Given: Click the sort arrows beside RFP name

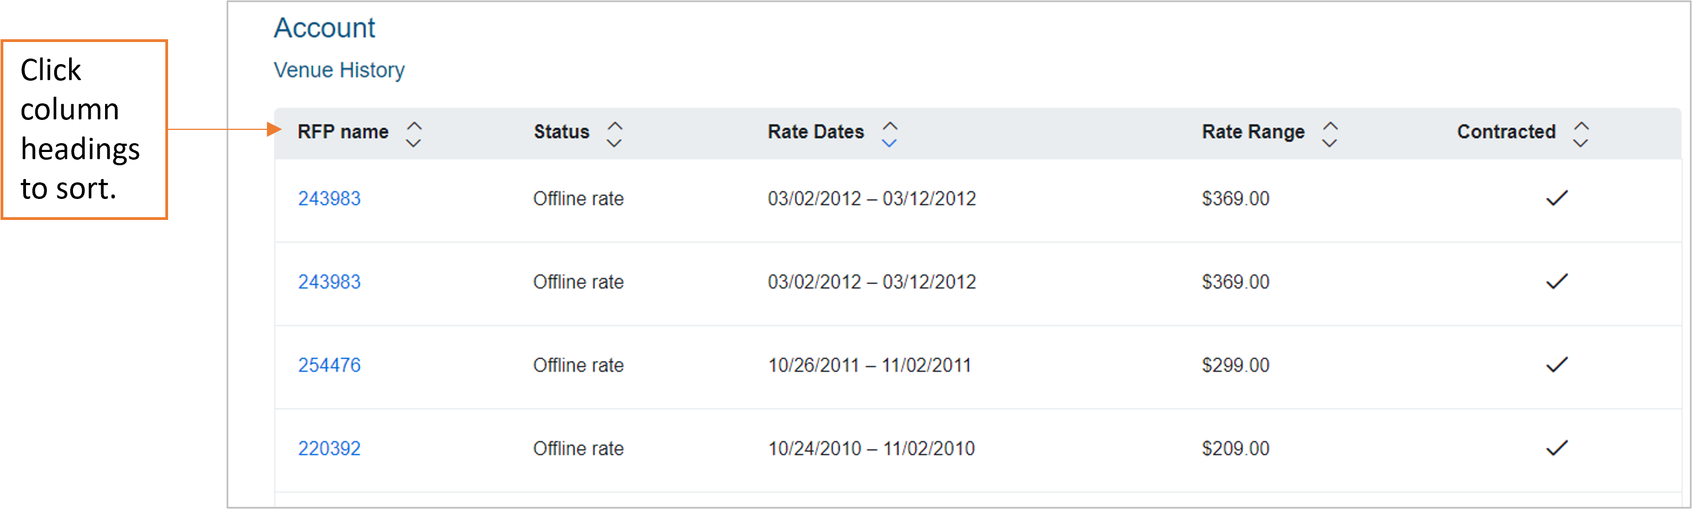Looking at the screenshot, I should [x=413, y=134].
